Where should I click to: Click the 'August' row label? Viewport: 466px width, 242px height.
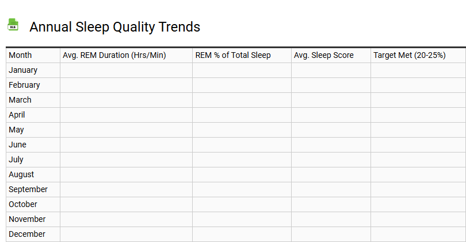21,174
